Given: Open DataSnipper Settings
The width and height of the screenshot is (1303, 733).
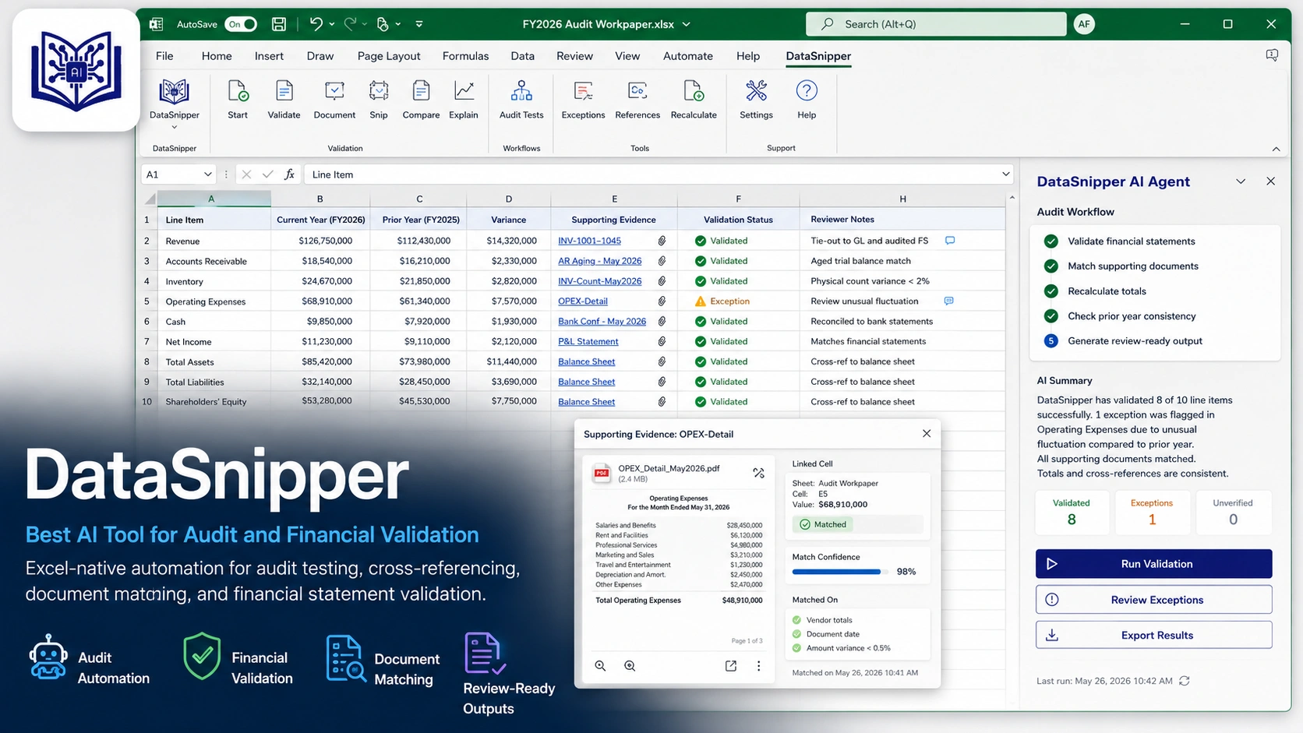Looking at the screenshot, I should click(756, 100).
